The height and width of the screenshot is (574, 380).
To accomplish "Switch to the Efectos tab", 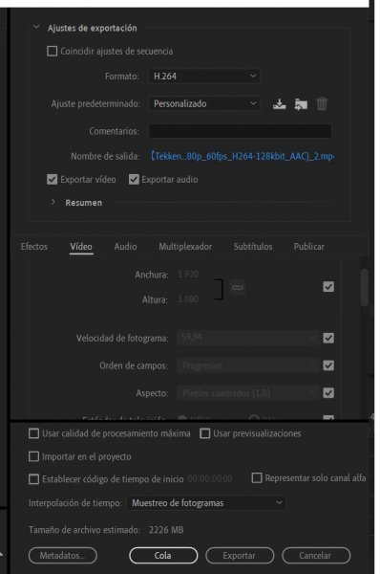I will pos(34,247).
